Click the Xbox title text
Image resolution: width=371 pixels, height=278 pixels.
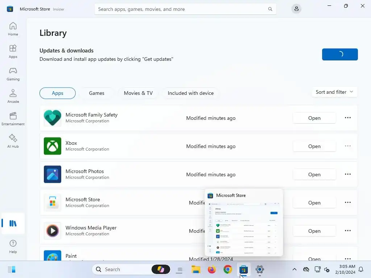[71, 143]
